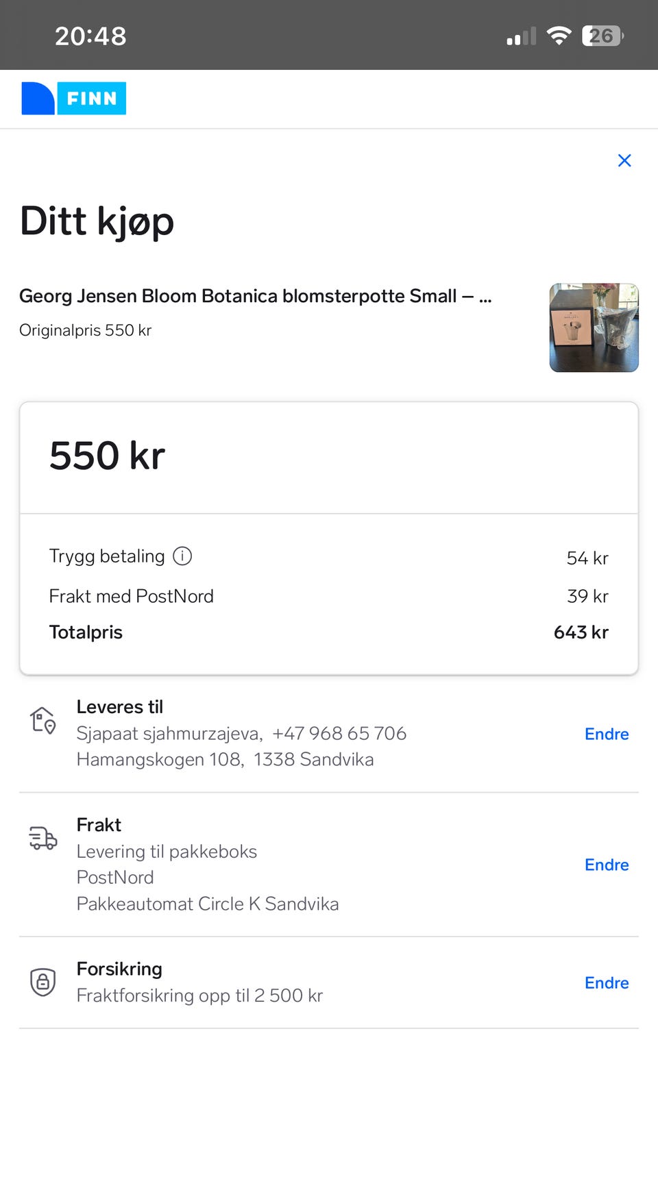Tap the Wi-Fi status icon
This screenshot has height=1177, width=658.
coord(559,36)
